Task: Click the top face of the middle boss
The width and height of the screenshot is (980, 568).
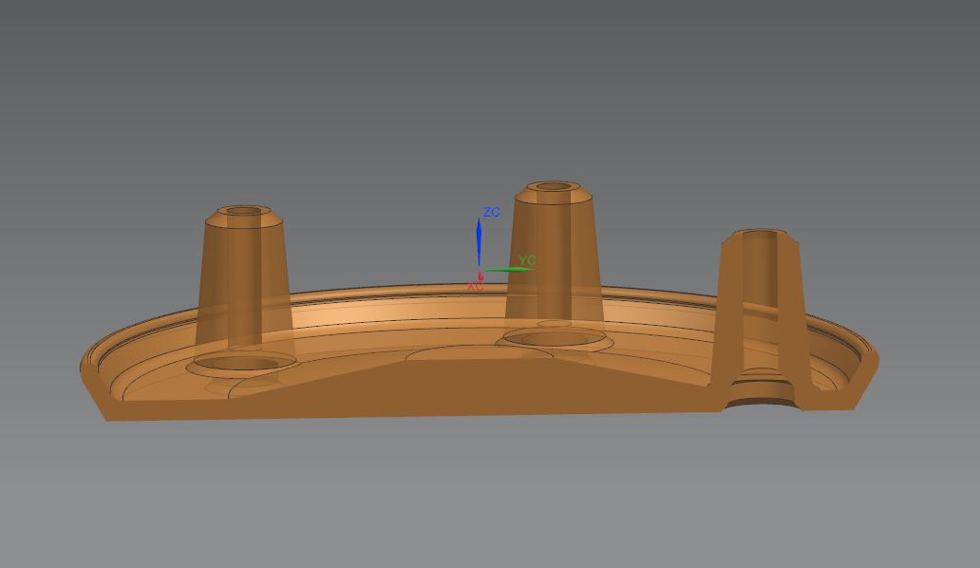Action: [x=554, y=186]
